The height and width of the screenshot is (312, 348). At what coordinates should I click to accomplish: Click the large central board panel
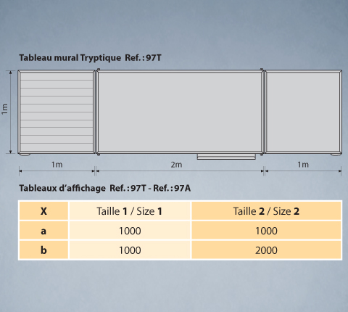pos(180,112)
